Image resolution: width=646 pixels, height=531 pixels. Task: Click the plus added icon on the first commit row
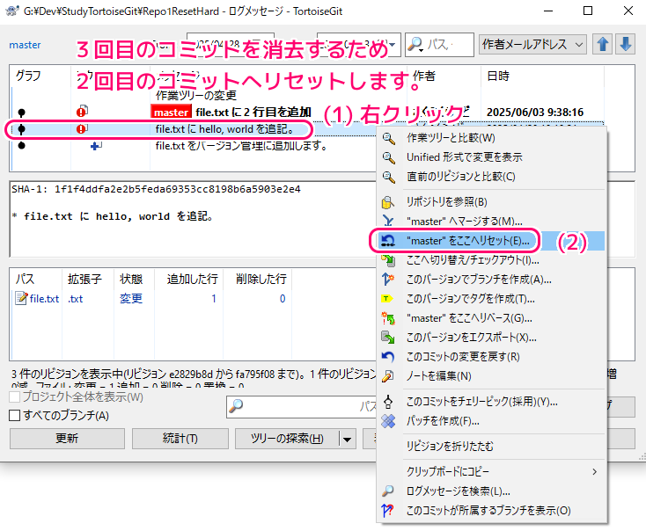coord(96,146)
